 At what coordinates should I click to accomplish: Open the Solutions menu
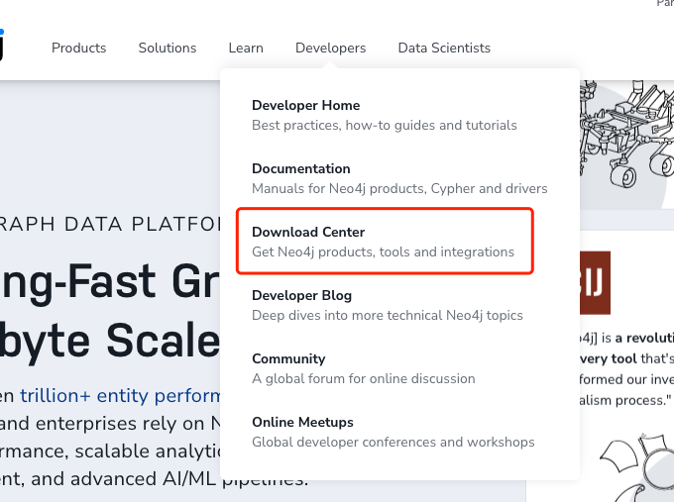168,48
